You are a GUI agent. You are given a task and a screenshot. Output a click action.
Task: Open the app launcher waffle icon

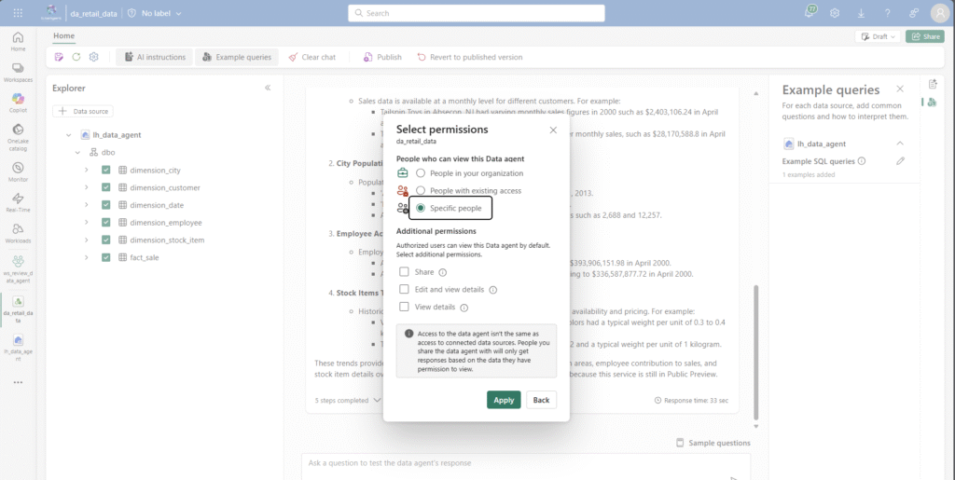pos(18,13)
